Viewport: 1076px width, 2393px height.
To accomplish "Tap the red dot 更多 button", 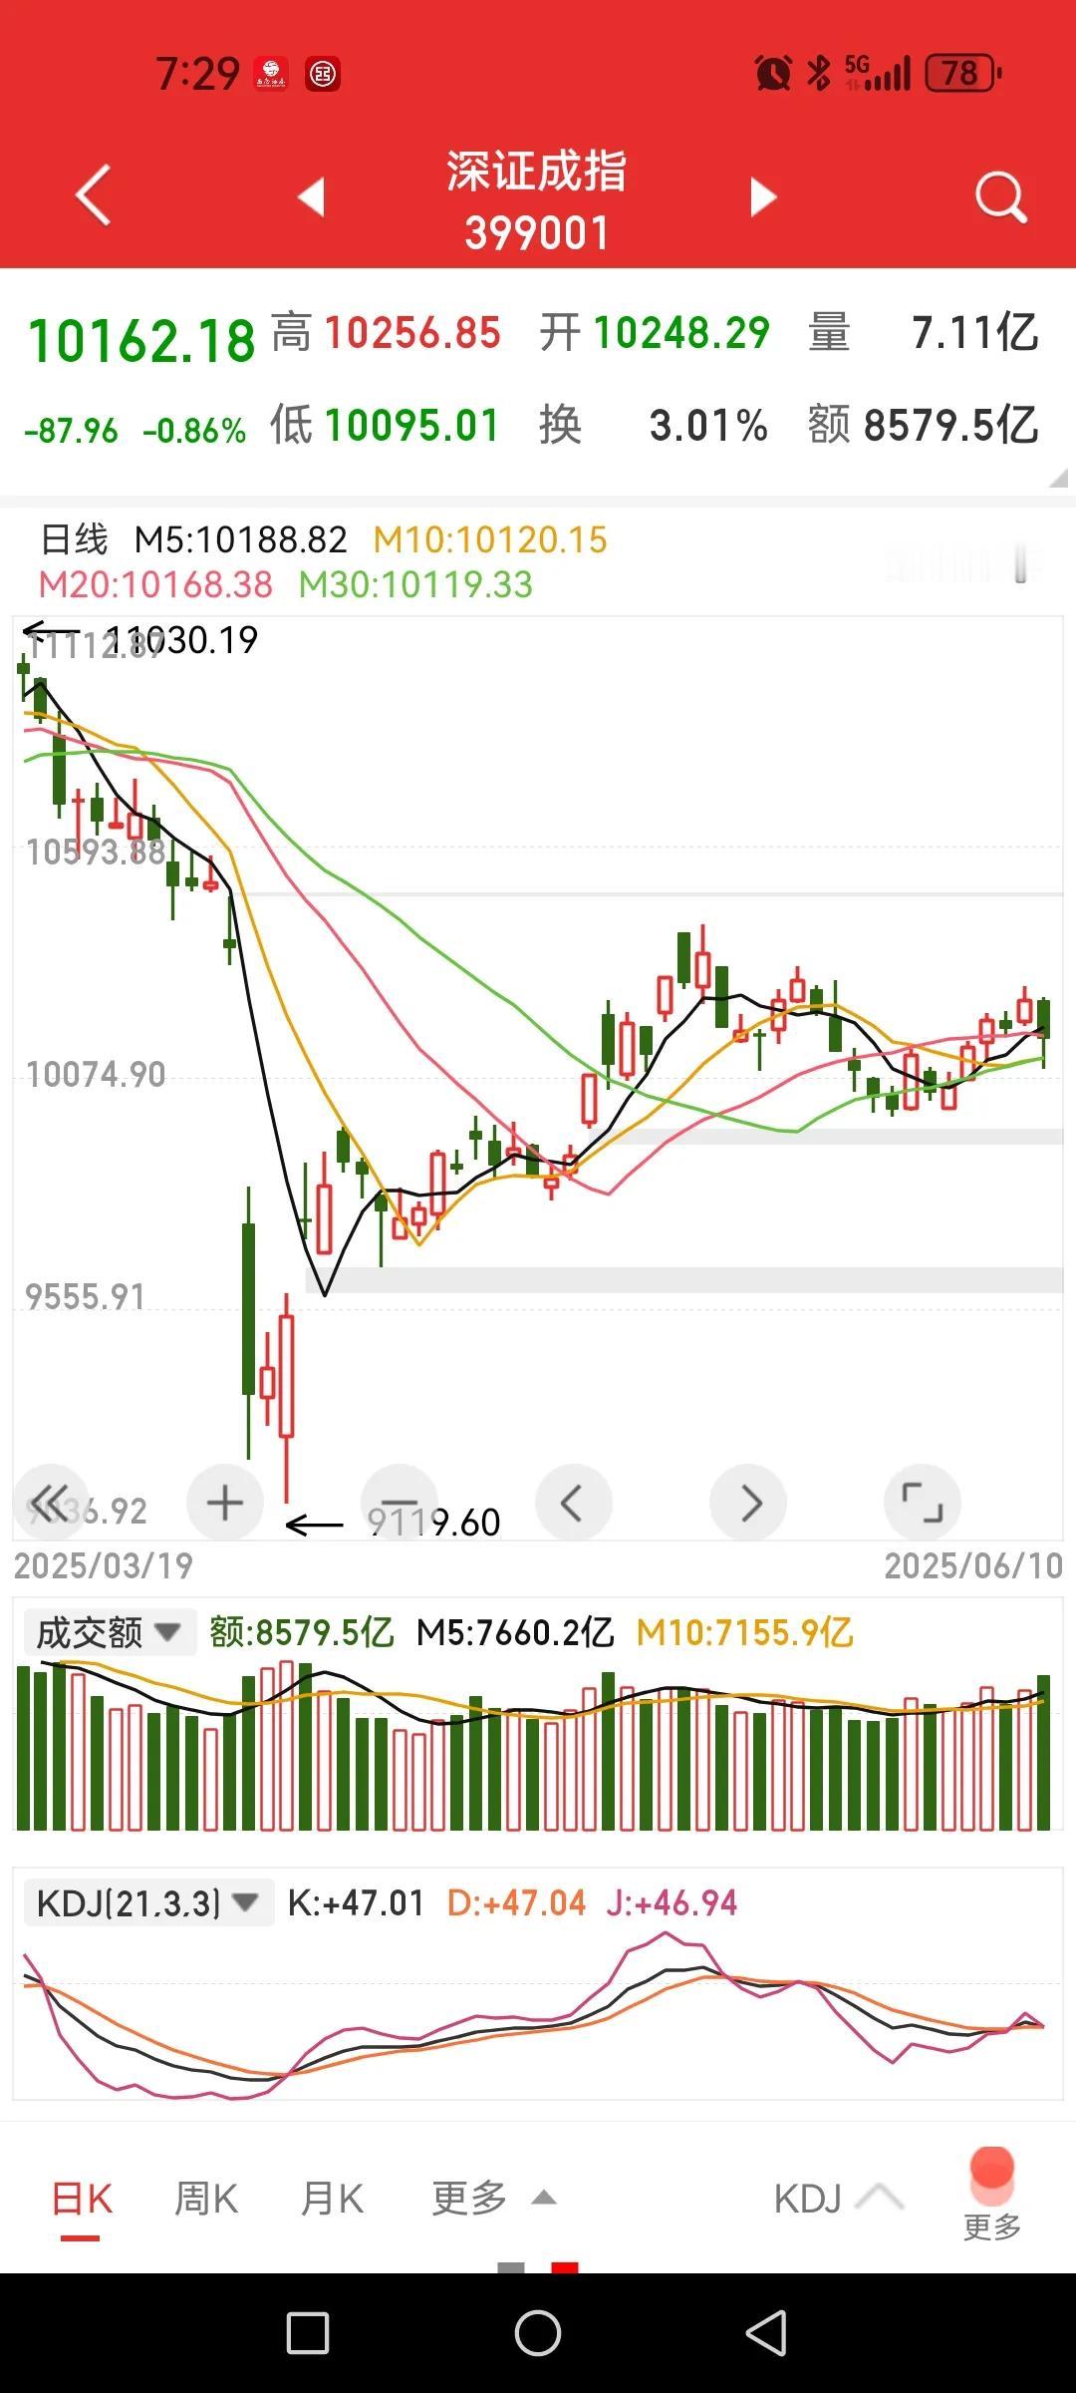I will pyautogui.click(x=992, y=2194).
